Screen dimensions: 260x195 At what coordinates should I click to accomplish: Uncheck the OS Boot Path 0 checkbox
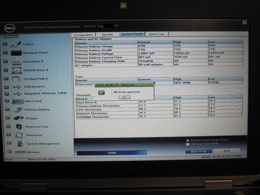pos(6,79)
